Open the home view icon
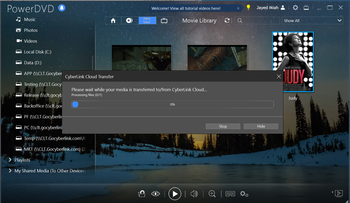This screenshot has width=350, height=203. pos(113,21)
